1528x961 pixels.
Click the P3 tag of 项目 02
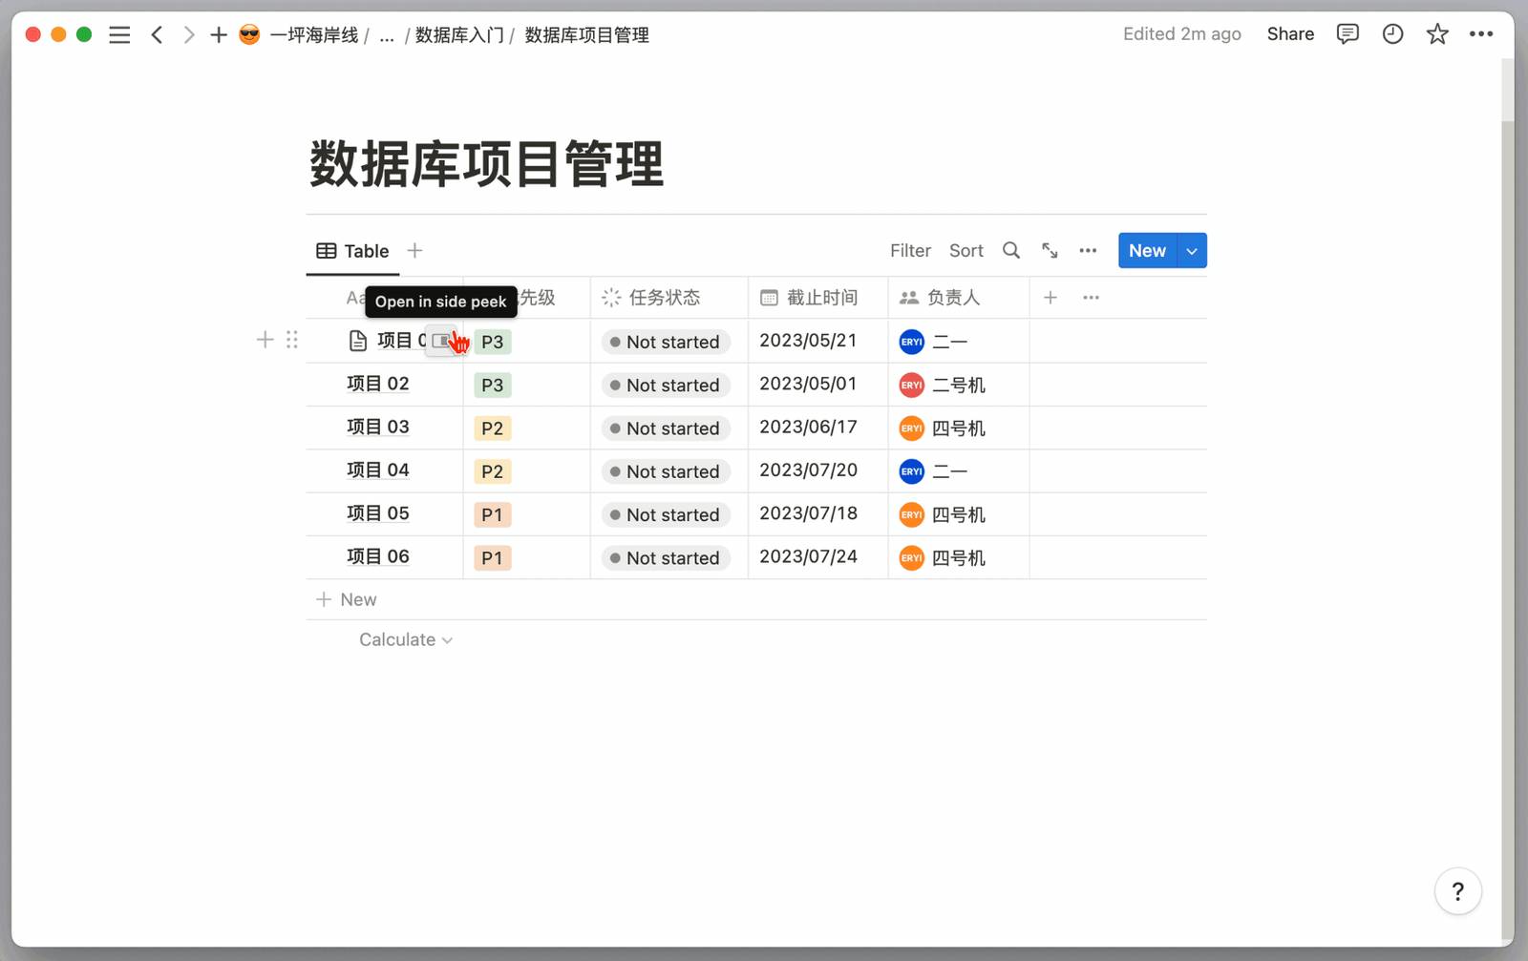point(493,385)
